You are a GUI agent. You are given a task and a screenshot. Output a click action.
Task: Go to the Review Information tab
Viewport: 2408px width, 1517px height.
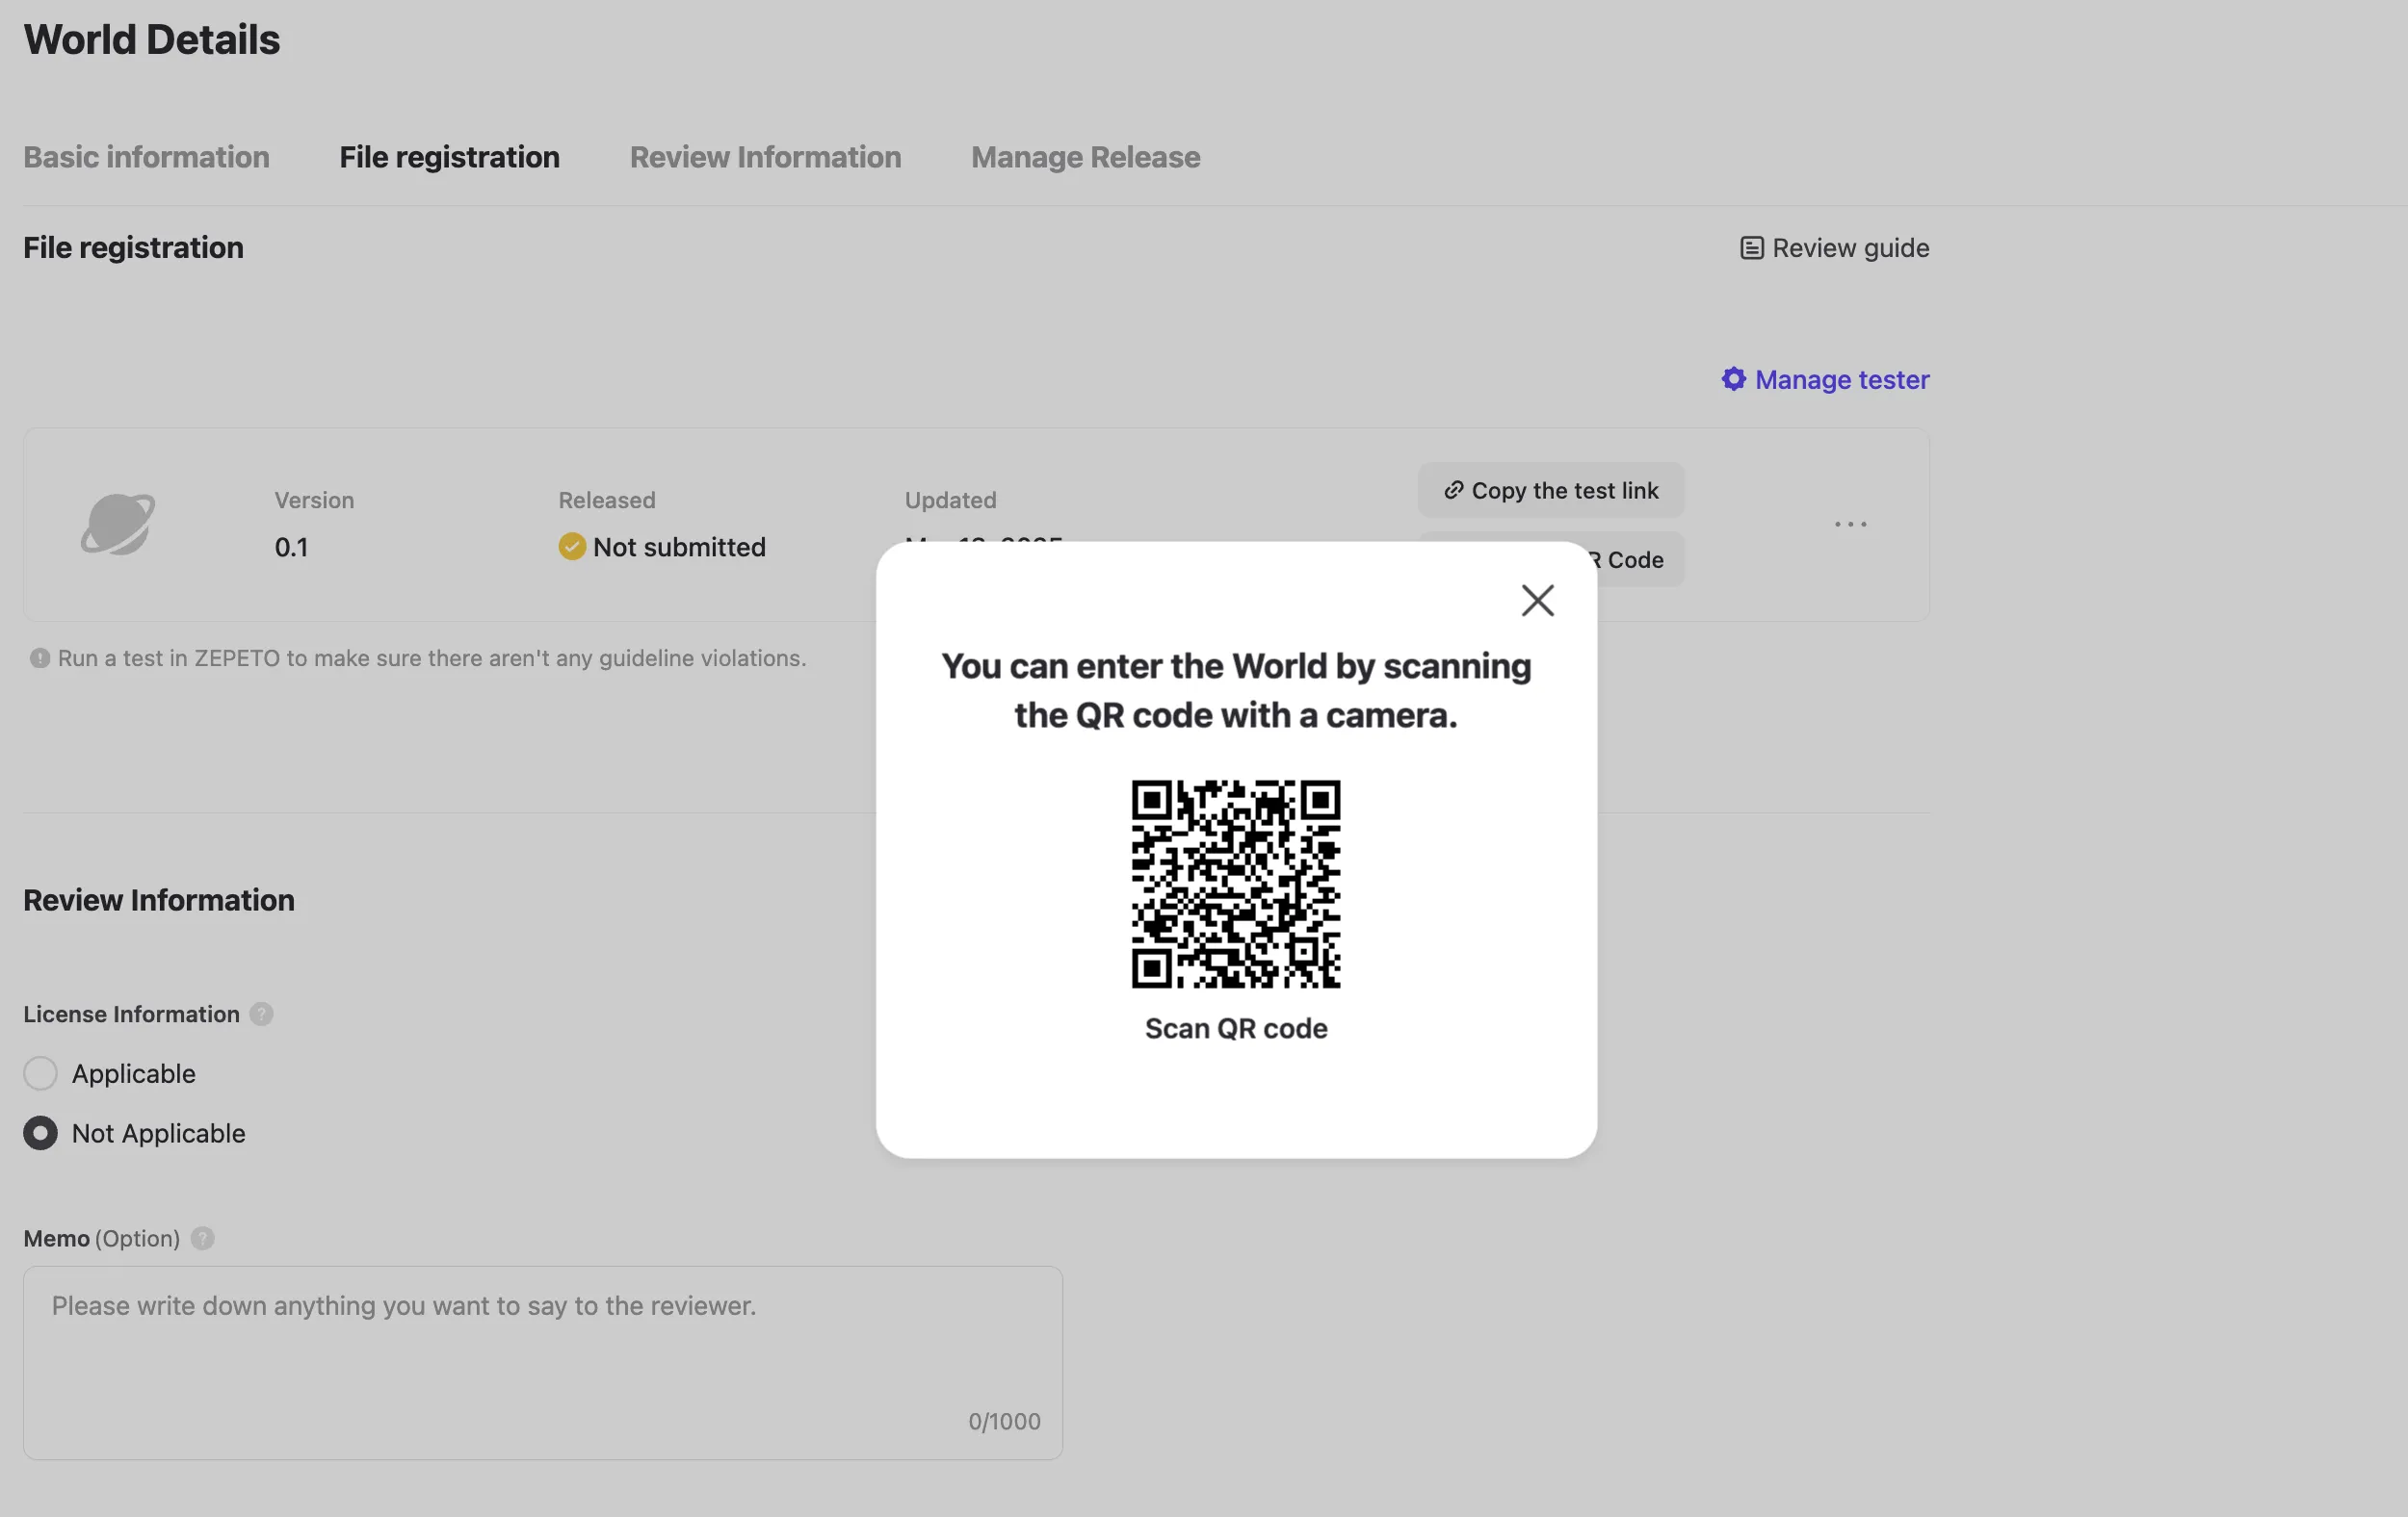765,157
